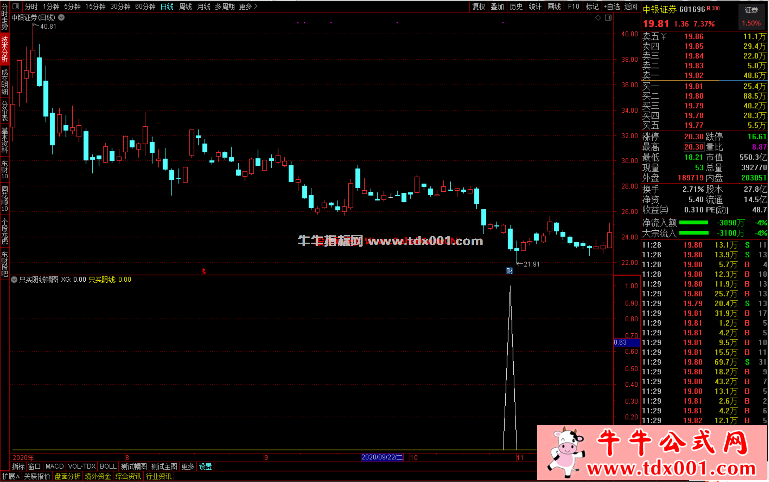Viewport: 769px width, 482px height.
Task: Select the 测试主图 indicator
Action: point(164,466)
